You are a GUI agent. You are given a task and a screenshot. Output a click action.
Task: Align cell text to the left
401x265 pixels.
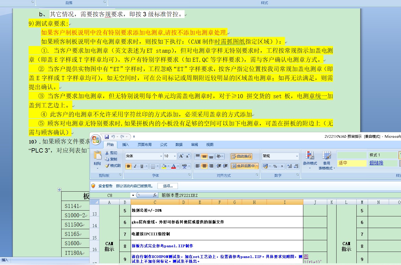[x=198, y=166]
